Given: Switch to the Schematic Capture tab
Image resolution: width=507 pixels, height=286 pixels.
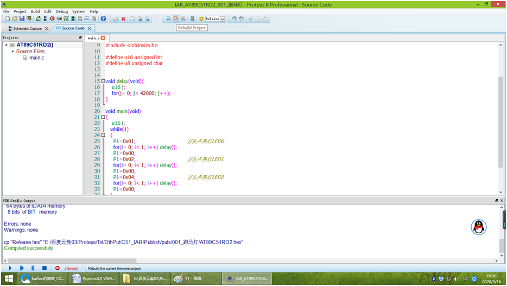Looking at the screenshot, I should [x=27, y=28].
